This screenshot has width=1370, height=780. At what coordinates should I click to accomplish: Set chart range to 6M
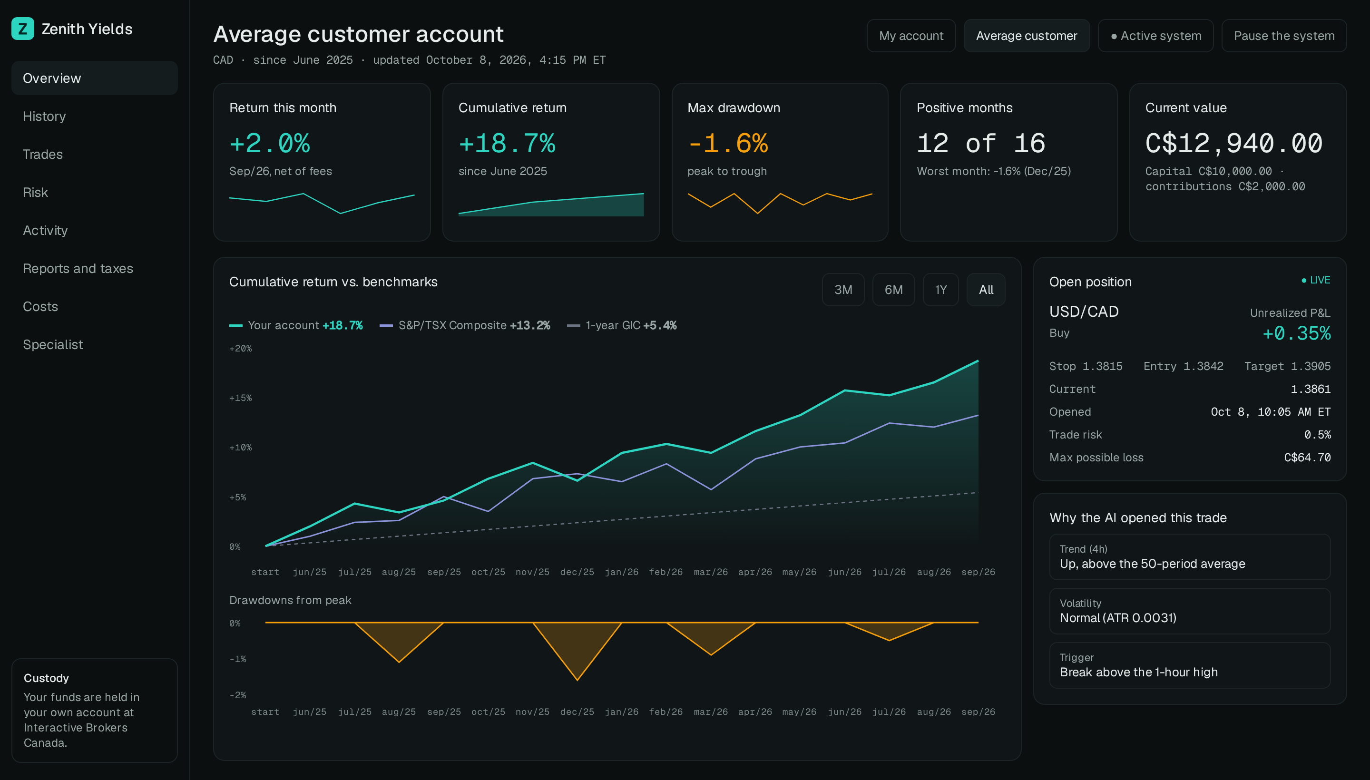[x=893, y=290]
